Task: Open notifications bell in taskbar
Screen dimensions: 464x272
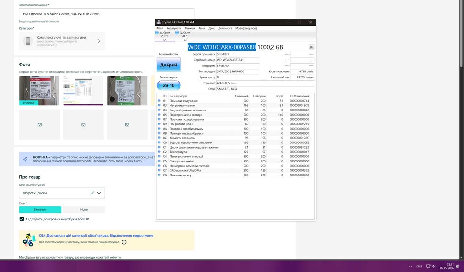Action: point(458,266)
